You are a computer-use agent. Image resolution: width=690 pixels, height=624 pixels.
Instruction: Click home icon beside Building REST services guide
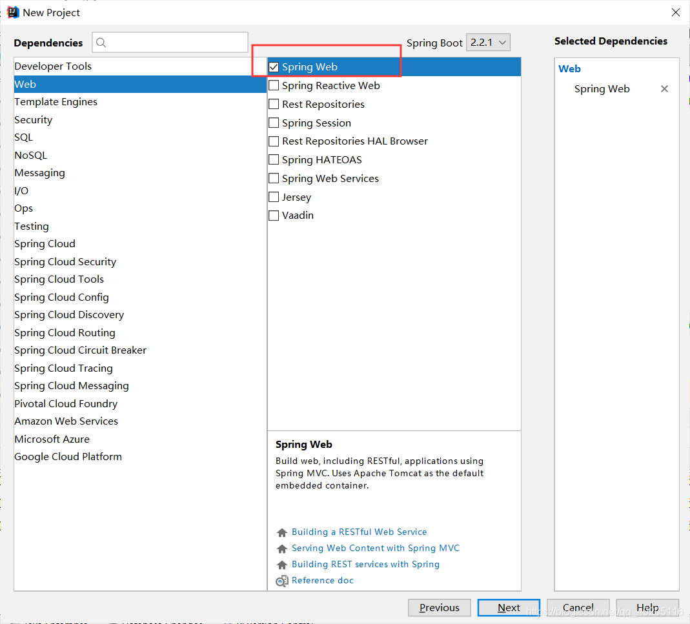click(x=282, y=565)
